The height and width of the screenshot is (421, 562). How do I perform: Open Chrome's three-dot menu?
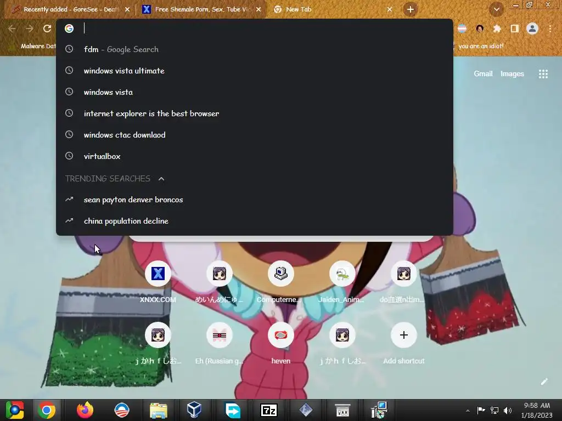(x=550, y=29)
